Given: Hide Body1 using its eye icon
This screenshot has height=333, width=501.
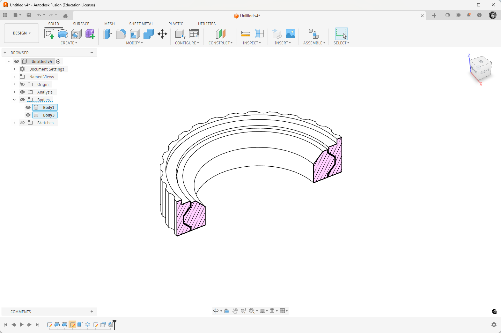Looking at the screenshot, I should coord(28,107).
